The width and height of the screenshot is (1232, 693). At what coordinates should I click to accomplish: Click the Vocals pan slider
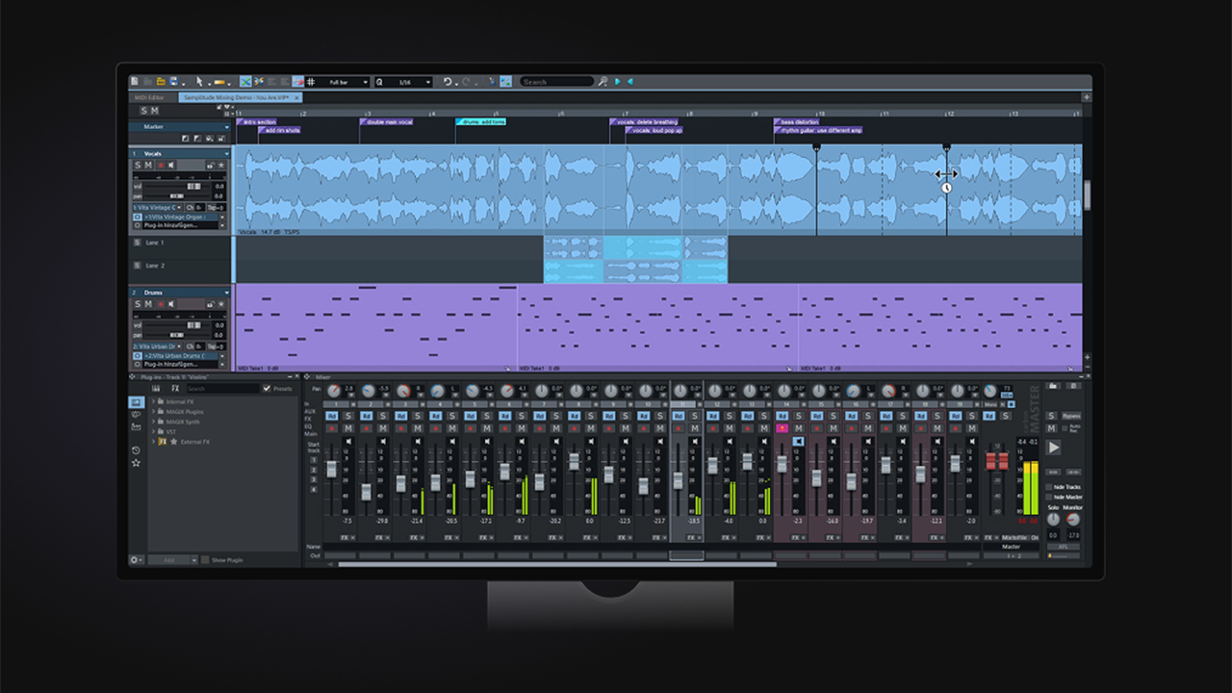[x=179, y=196]
